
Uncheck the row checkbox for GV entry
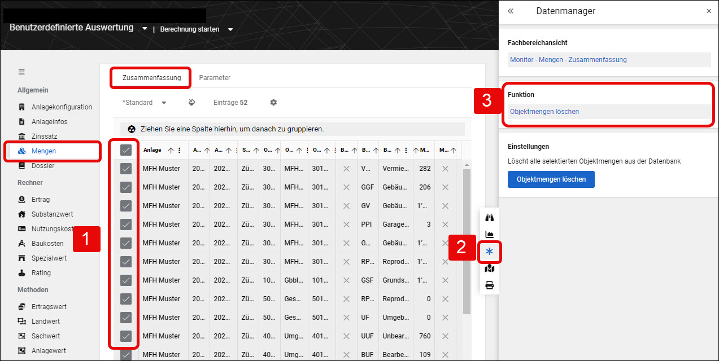(x=126, y=206)
